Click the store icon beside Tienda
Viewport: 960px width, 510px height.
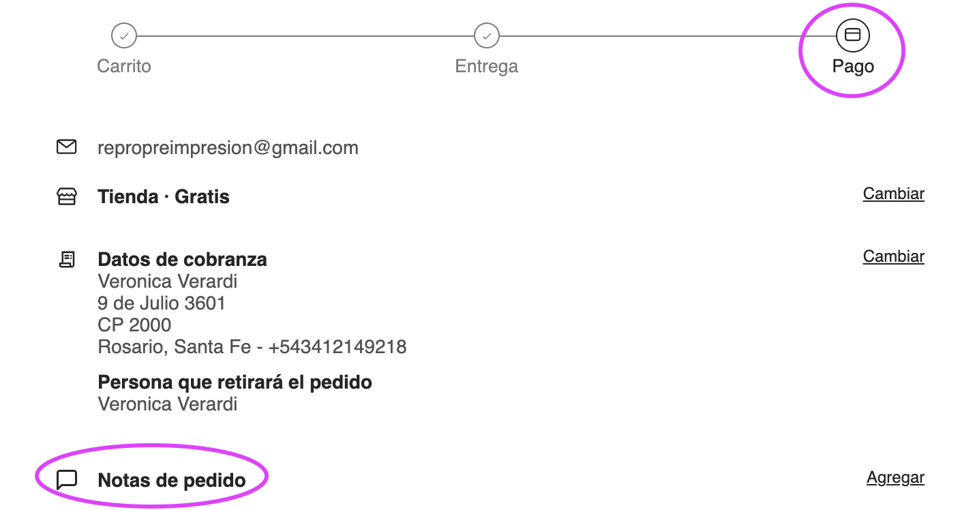tap(66, 197)
